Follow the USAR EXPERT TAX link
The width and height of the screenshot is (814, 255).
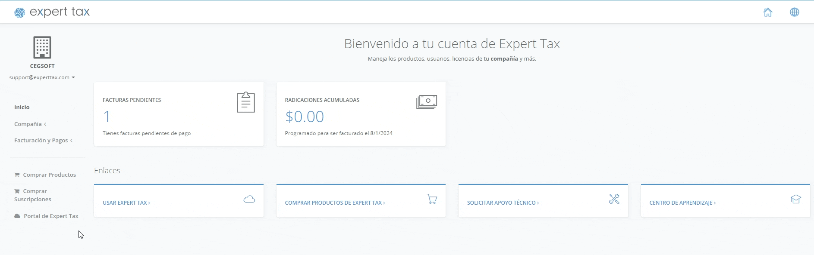click(x=126, y=203)
